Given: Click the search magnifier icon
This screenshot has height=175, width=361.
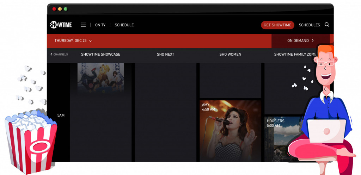Looking at the screenshot, I should click(x=327, y=25).
